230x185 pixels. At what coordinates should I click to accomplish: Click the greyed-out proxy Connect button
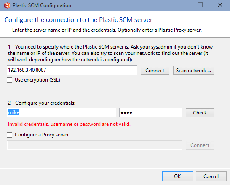tap(200, 145)
